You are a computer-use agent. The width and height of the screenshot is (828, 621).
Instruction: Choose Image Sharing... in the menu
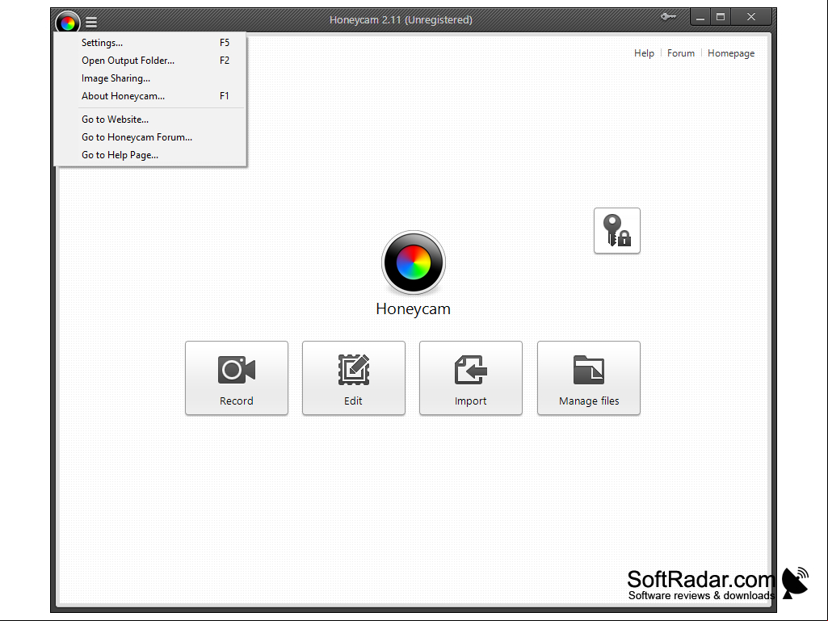click(x=150, y=78)
